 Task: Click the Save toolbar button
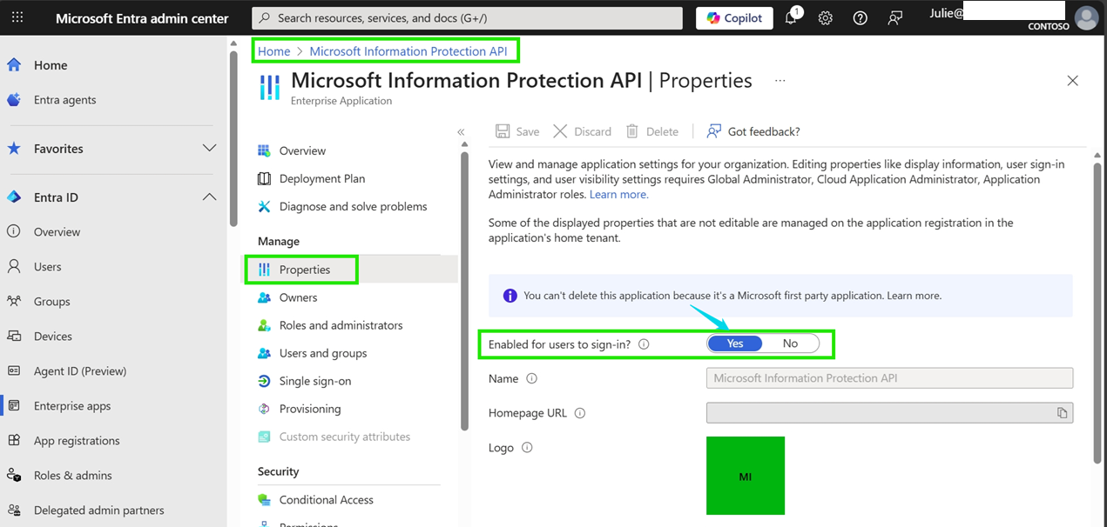(517, 131)
